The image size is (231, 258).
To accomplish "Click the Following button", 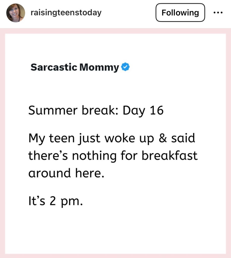I will tap(180, 13).
